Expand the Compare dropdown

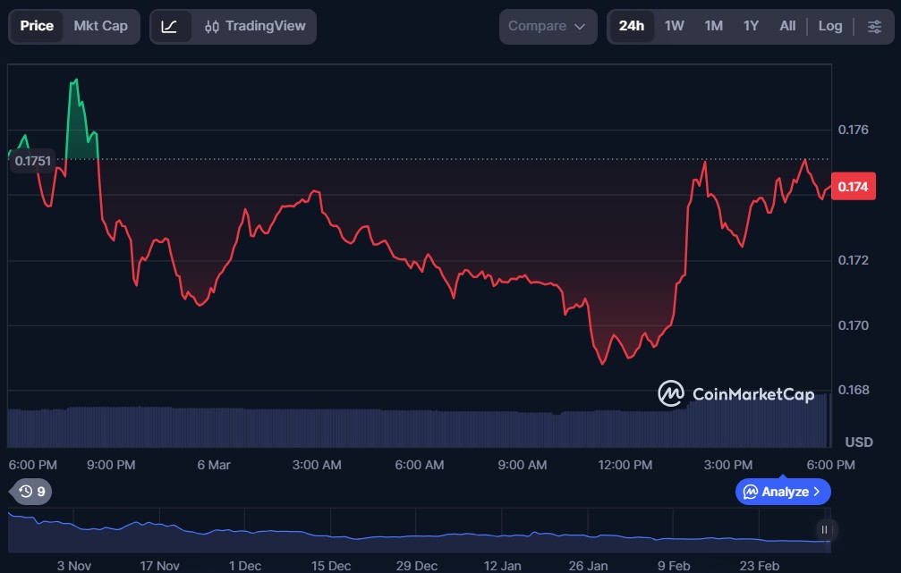pyautogui.click(x=547, y=27)
